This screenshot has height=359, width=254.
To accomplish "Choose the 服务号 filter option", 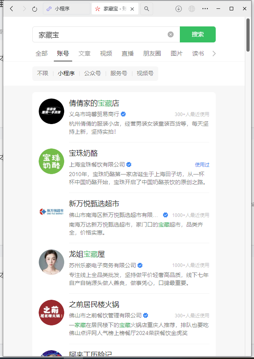I will 118,73.
